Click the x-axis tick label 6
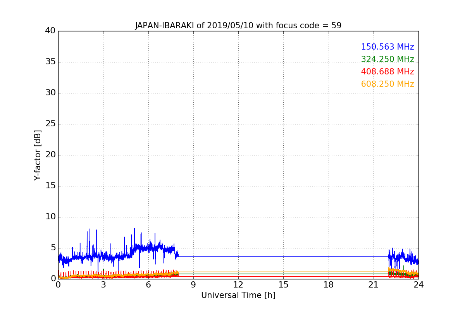Viewport: 465px width, 310px height. (148, 284)
